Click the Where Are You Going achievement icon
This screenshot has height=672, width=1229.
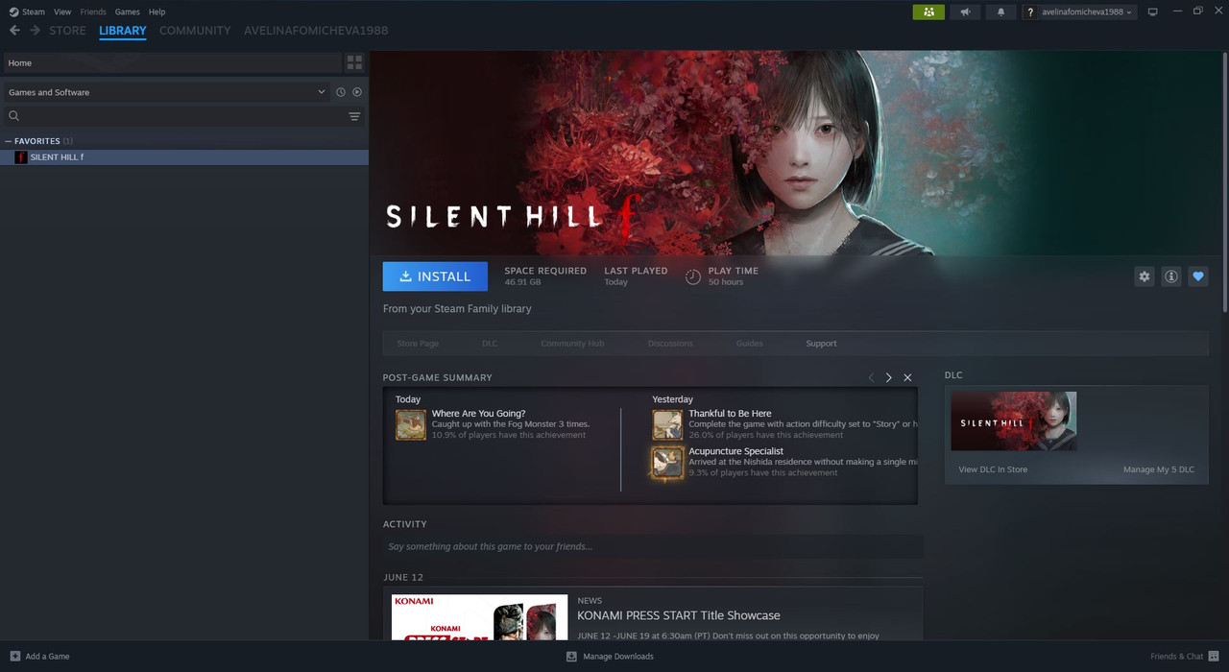pyautogui.click(x=411, y=424)
